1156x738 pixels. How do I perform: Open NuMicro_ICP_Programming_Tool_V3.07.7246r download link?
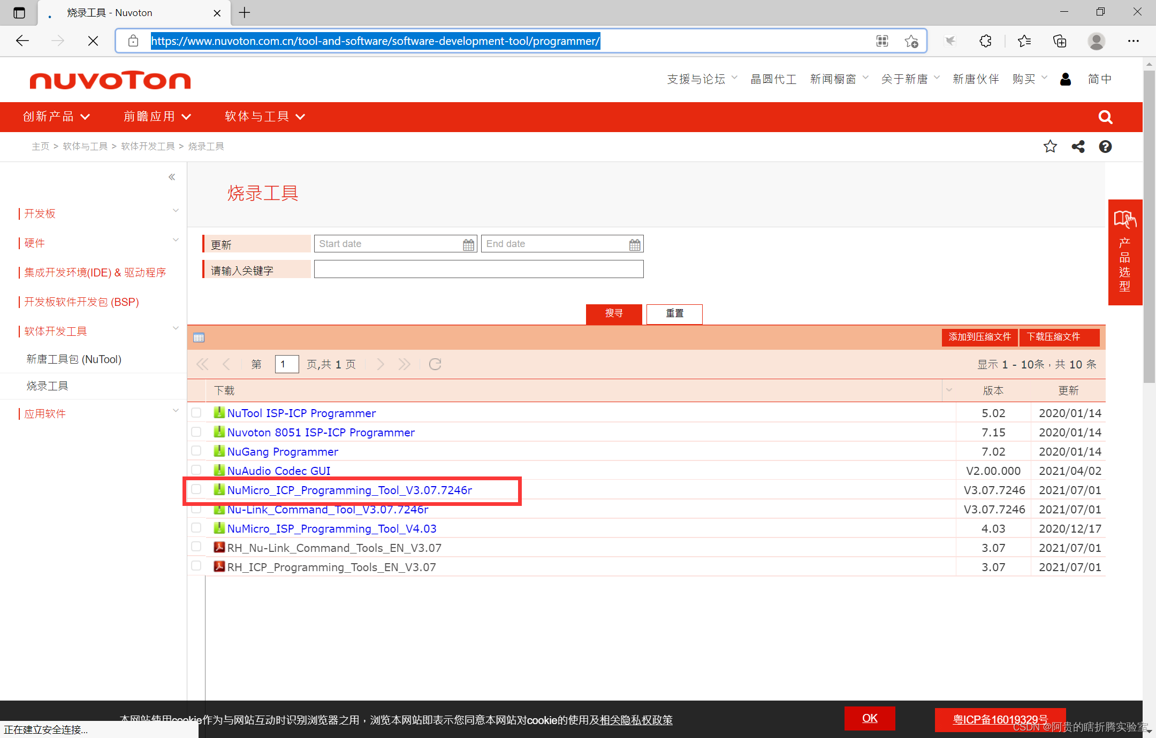click(x=349, y=490)
